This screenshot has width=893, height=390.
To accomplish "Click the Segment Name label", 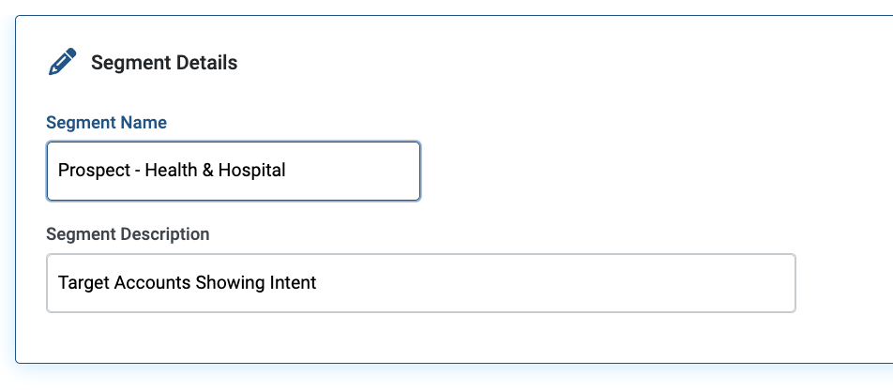I will (x=107, y=123).
